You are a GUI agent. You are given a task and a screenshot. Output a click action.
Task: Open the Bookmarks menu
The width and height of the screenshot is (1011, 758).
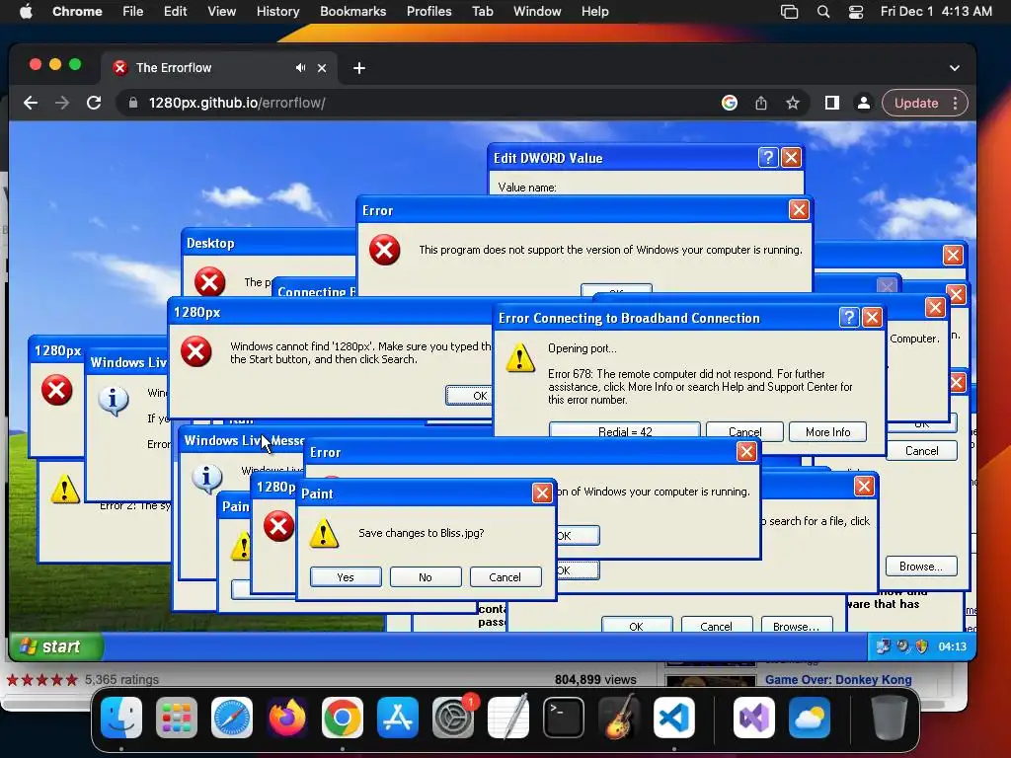(353, 12)
